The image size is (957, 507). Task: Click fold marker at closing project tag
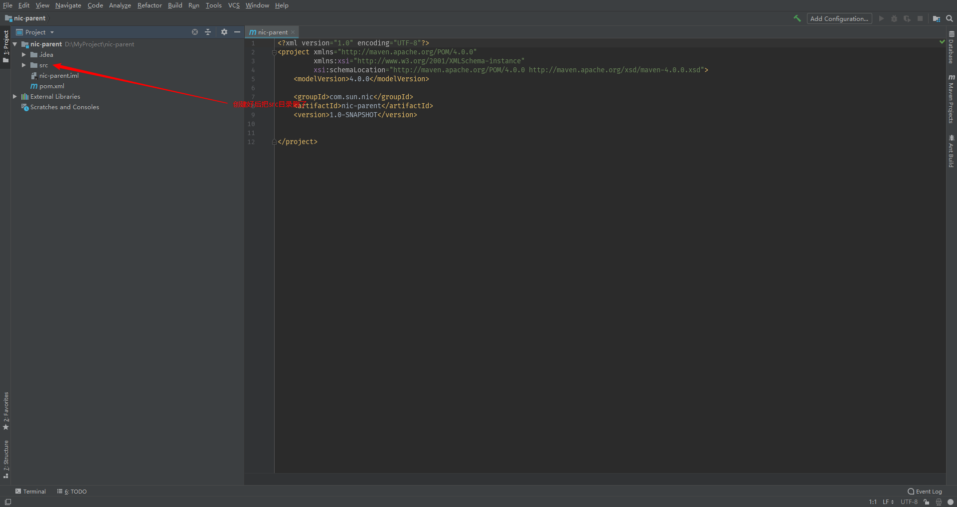pos(274,142)
